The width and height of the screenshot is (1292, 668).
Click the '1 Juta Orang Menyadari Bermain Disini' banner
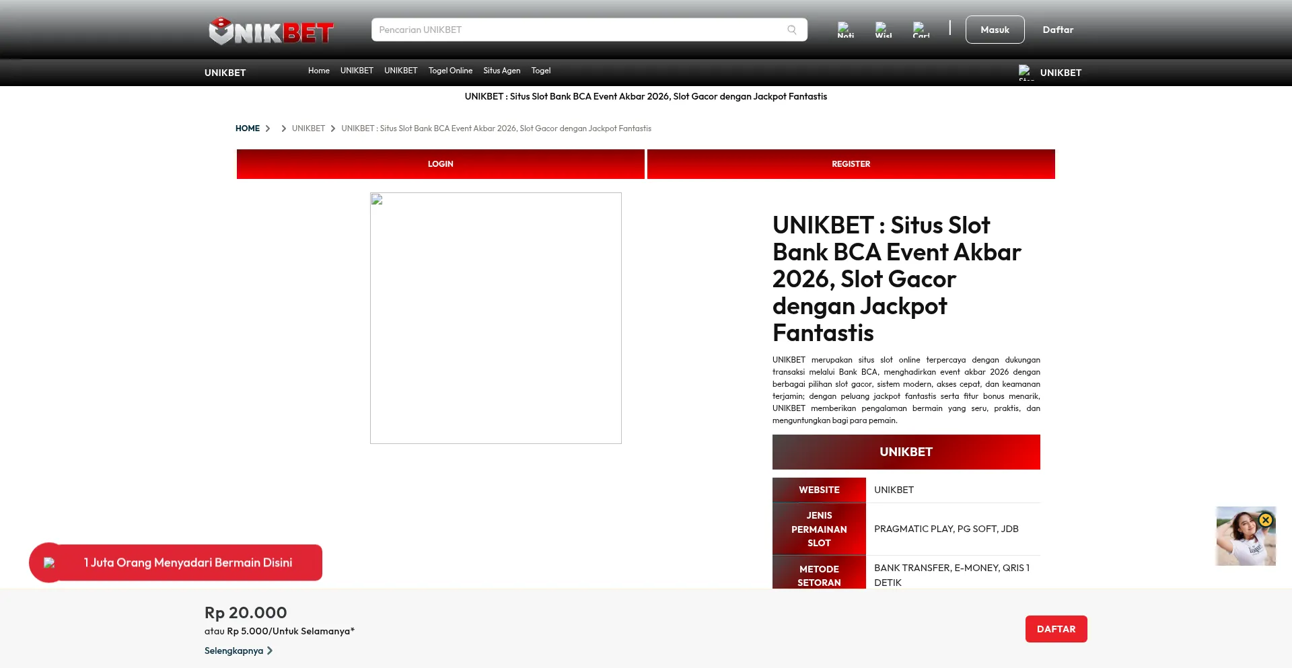(176, 562)
